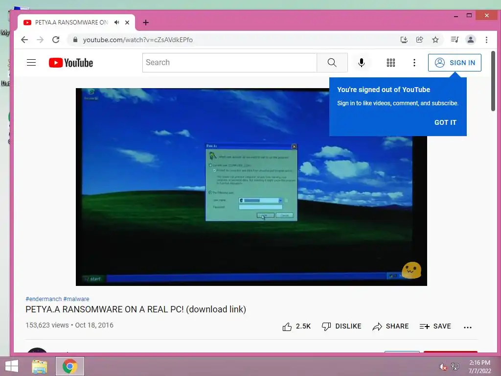Click the SAVE to playlist button
Image resolution: width=501 pixels, height=376 pixels.
(x=435, y=327)
